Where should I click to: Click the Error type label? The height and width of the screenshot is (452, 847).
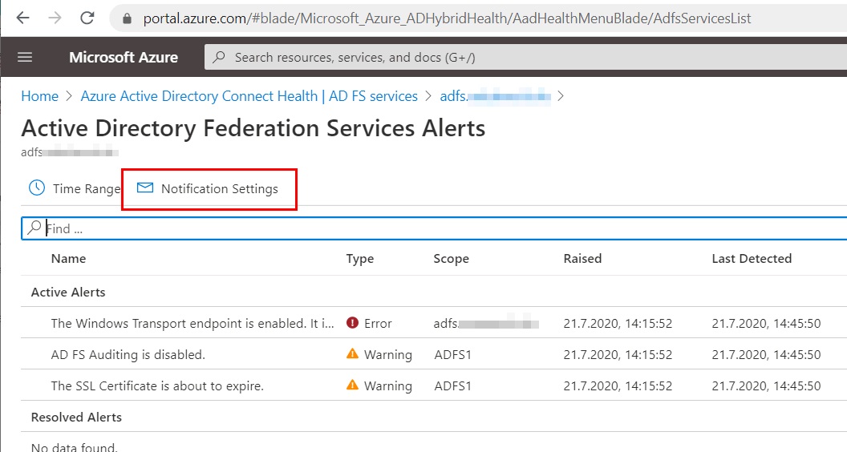(x=378, y=324)
